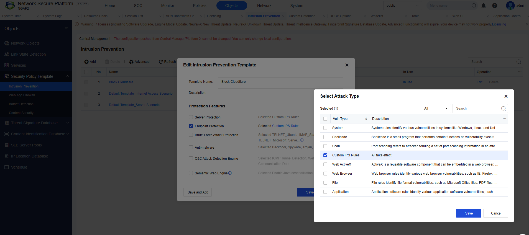529x235 pixels.
Task: Switch to the Whitelist tab
Action: (377, 16)
